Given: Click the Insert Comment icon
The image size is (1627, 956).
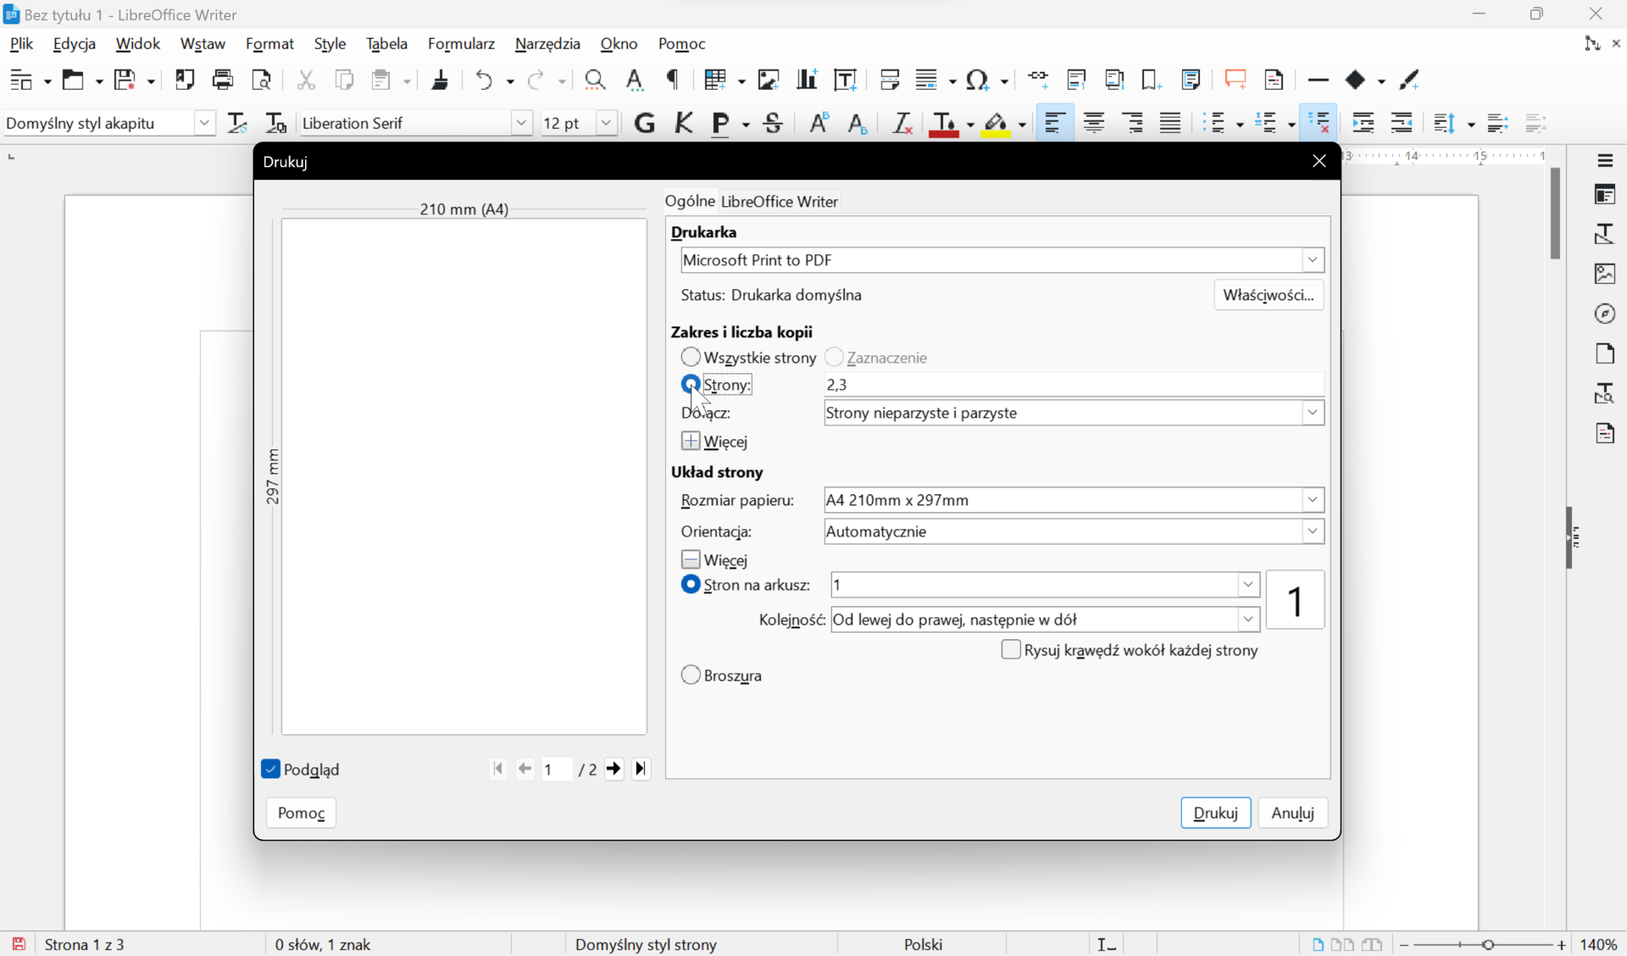Looking at the screenshot, I should tap(1236, 80).
